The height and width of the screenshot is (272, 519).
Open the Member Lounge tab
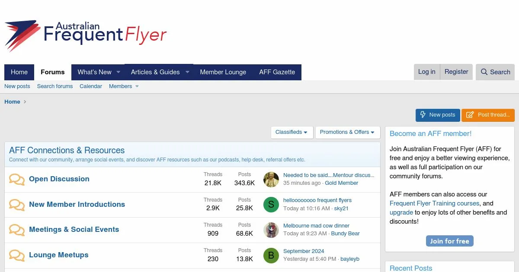coord(223,72)
